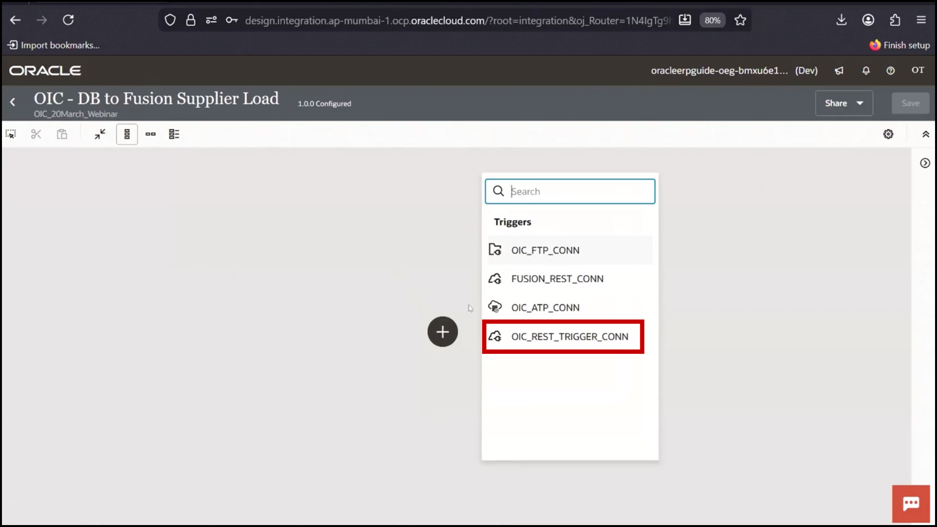This screenshot has width=937, height=527.
Task: Switch to pseudo-code list view
Action: (x=174, y=134)
